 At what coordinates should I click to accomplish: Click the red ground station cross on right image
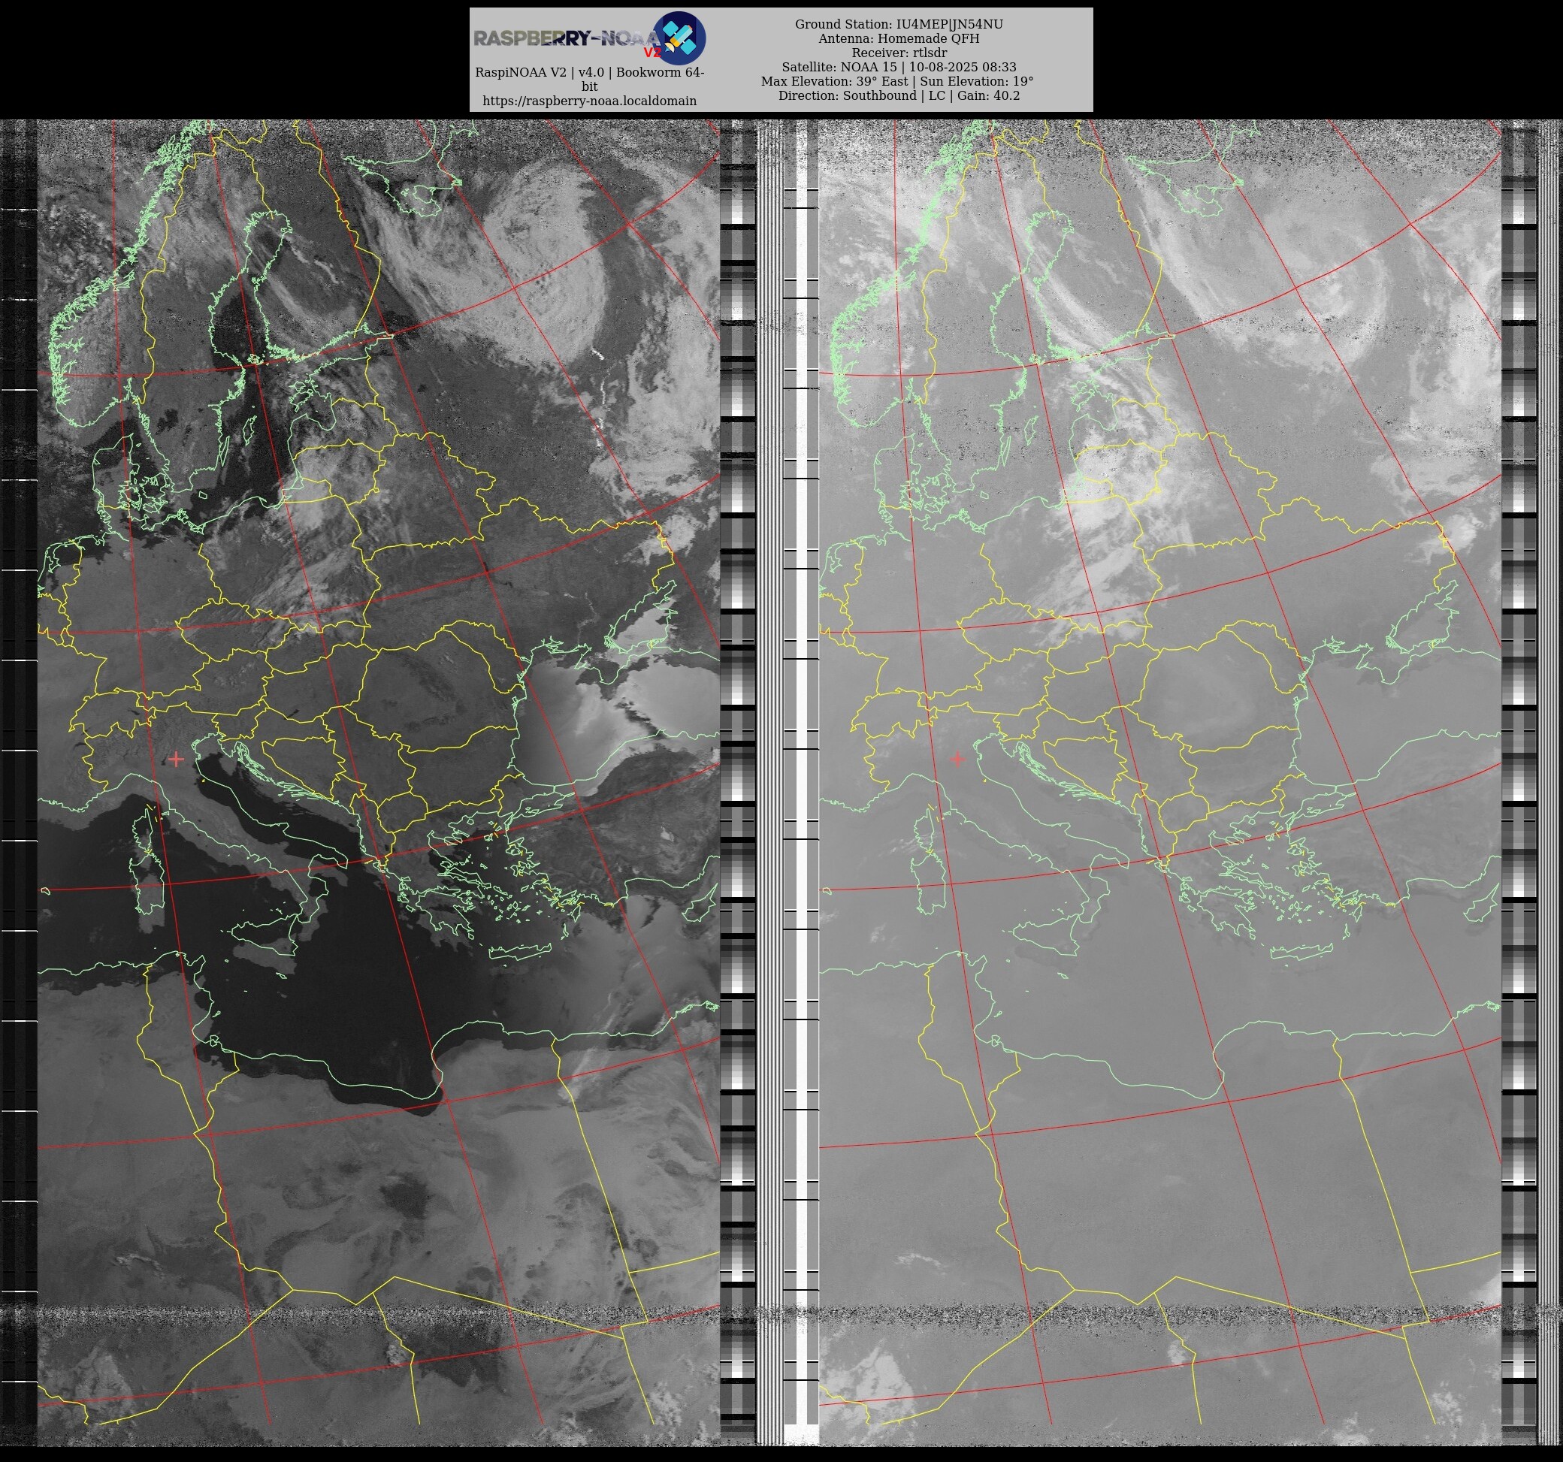coord(957,759)
